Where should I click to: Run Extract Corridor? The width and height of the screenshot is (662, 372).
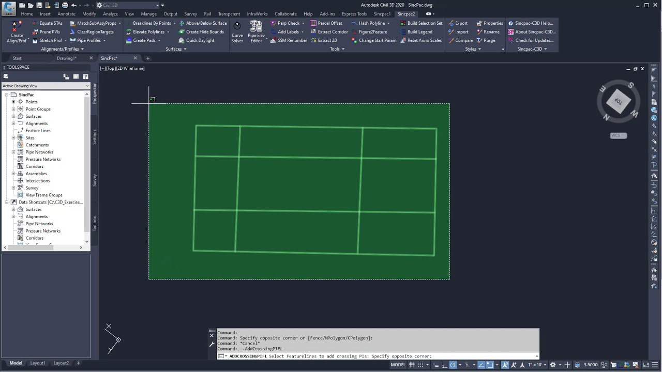point(329,32)
